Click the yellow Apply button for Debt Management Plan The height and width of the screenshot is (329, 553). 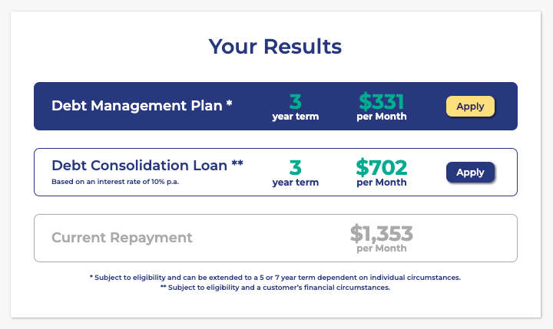(x=470, y=107)
